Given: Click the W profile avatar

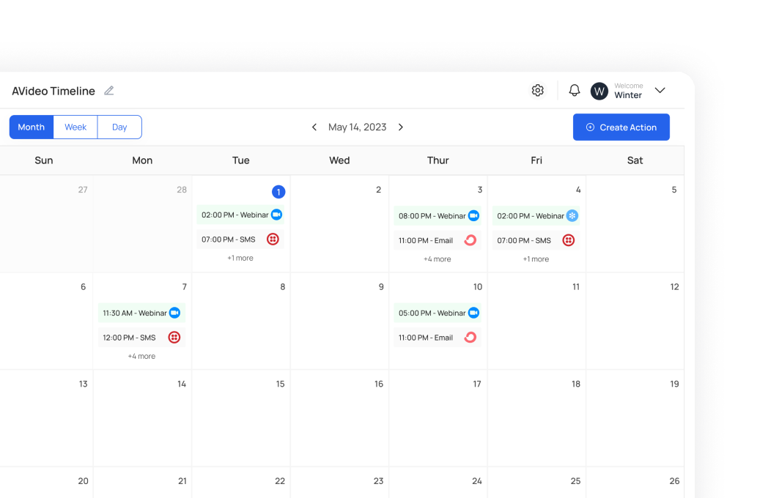Looking at the screenshot, I should coord(599,91).
